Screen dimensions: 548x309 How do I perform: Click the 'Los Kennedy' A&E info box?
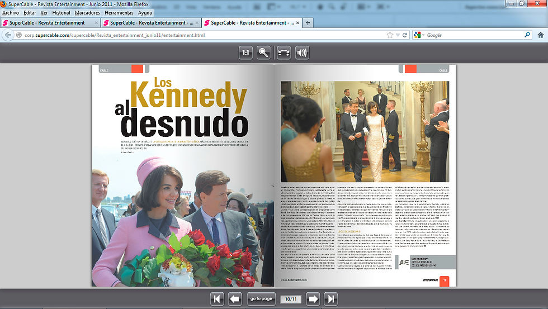(426, 262)
